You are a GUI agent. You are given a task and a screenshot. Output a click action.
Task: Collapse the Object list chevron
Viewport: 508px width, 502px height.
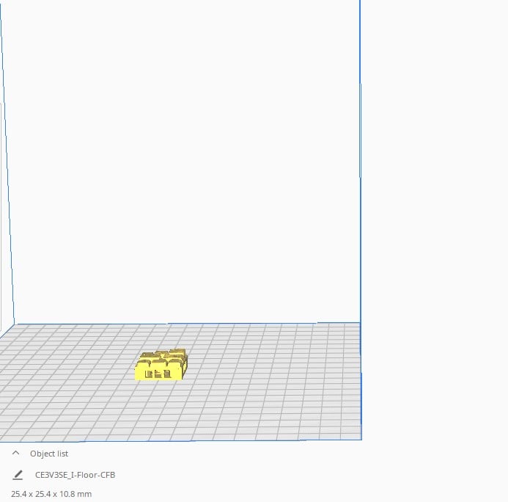[x=15, y=453]
